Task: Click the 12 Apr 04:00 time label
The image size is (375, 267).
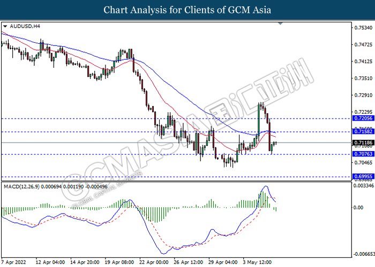Action: coord(50,262)
